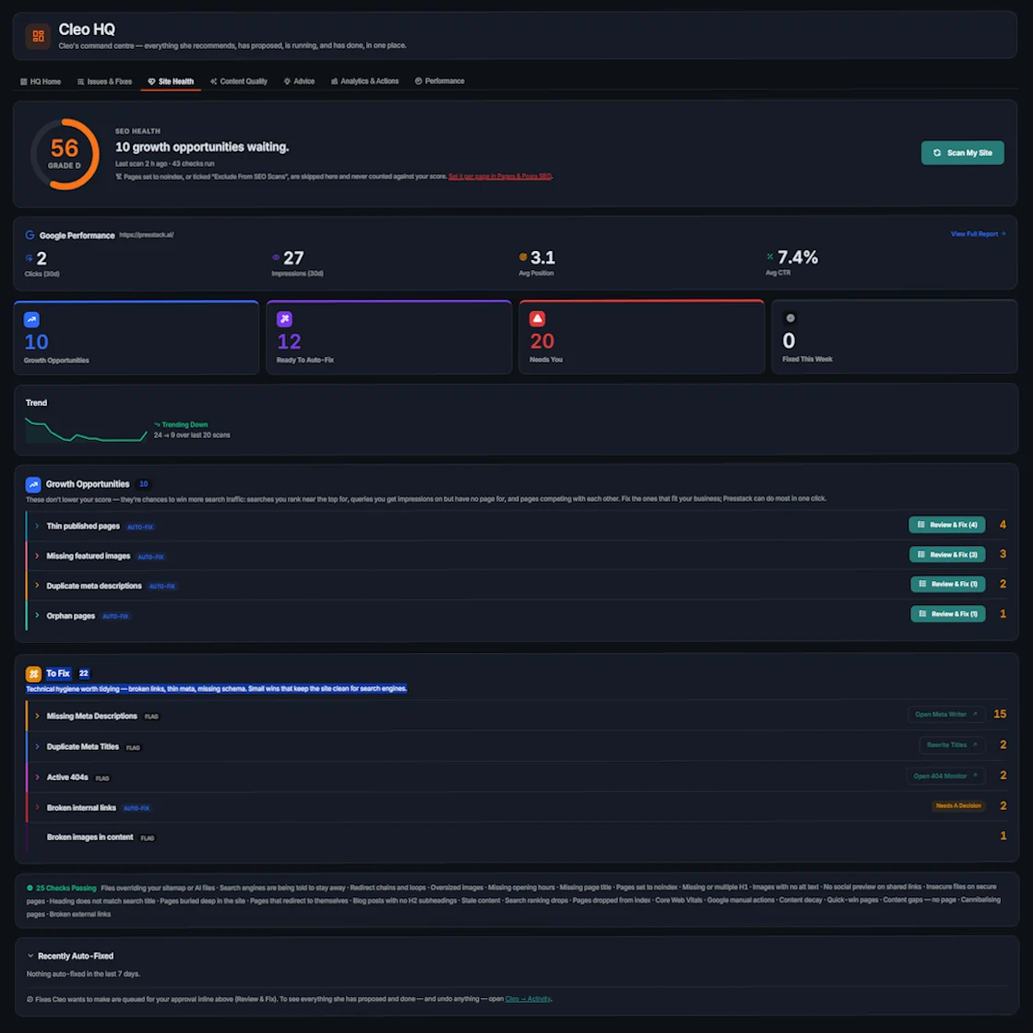This screenshot has width=1033, height=1033.
Task: Click the Trend sparkline chart
Action: coord(87,430)
